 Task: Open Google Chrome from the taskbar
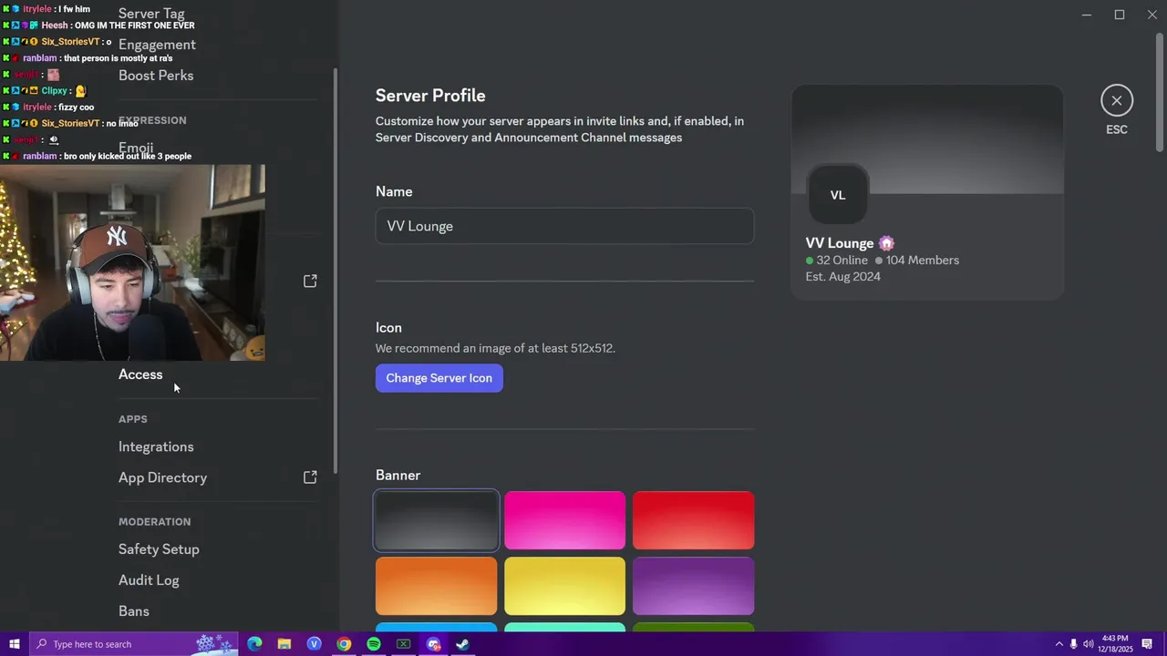click(x=344, y=644)
